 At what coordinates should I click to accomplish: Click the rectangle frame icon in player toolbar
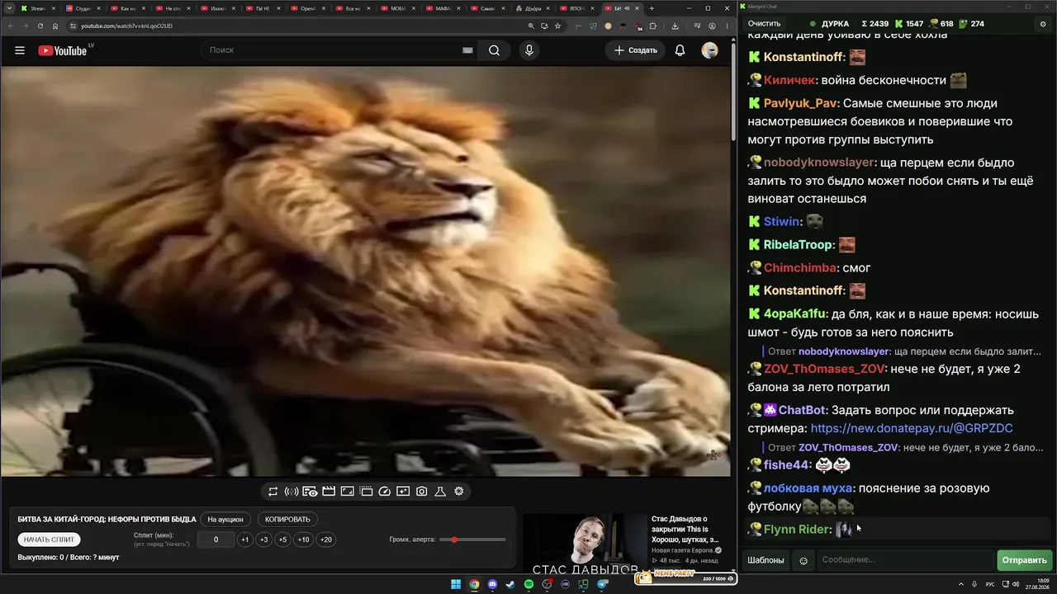click(348, 492)
